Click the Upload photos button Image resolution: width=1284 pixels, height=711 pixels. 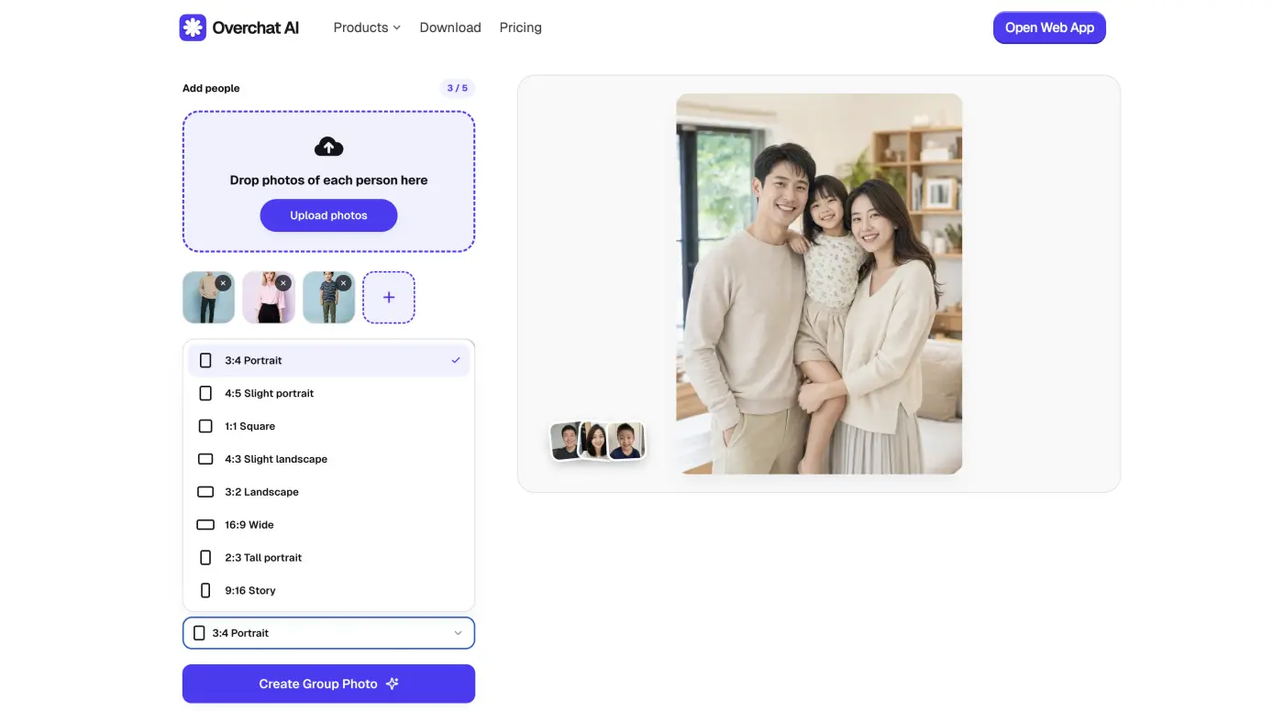point(328,215)
